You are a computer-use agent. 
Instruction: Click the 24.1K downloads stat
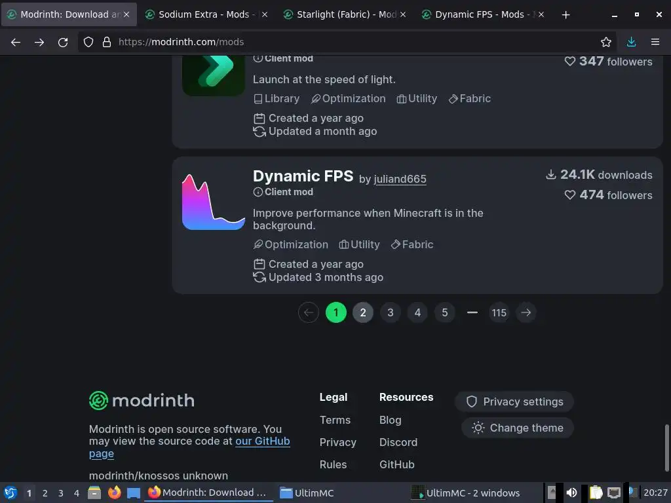[599, 174]
